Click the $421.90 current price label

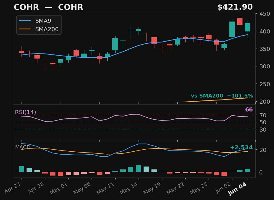point(235,7)
